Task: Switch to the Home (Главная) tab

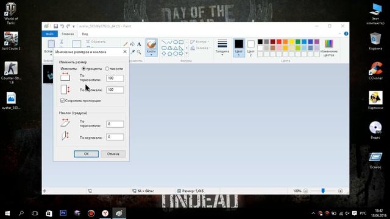Action: pos(68,34)
